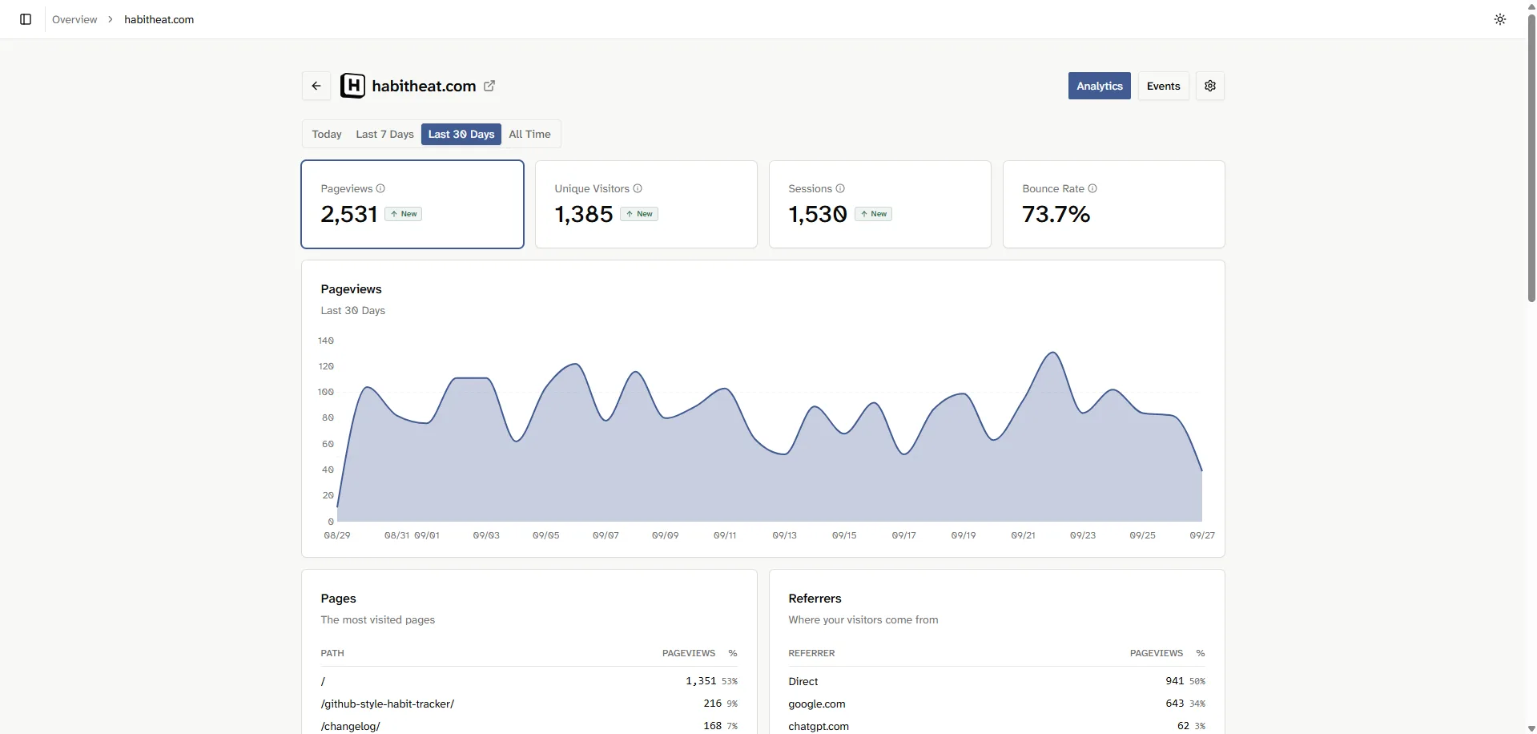Show Sessions info icon
Viewport: 1537px width, 734px height.
[840, 188]
